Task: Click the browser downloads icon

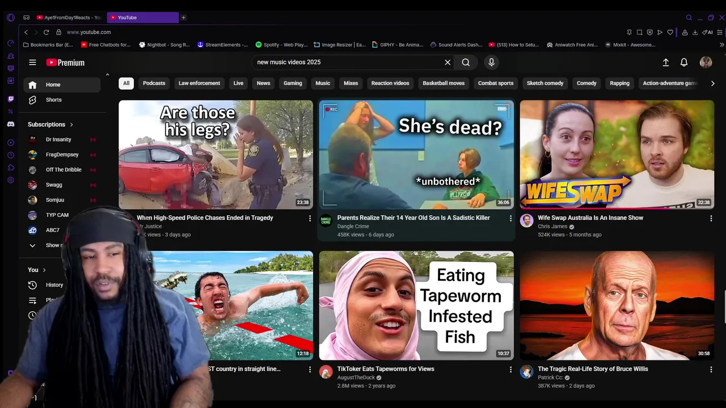Action: click(695, 32)
